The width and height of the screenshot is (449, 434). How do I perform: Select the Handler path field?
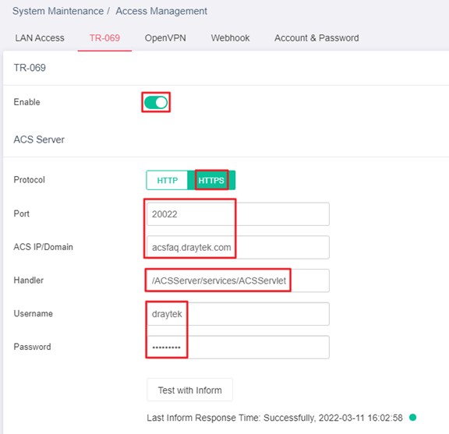click(238, 281)
